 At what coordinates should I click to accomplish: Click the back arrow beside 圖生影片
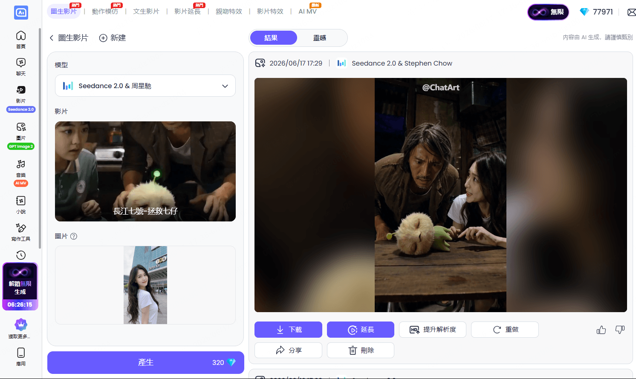[x=52, y=38]
